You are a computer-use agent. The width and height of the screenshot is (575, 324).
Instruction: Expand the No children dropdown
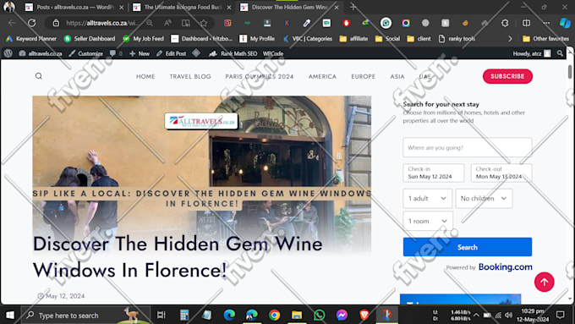point(484,198)
